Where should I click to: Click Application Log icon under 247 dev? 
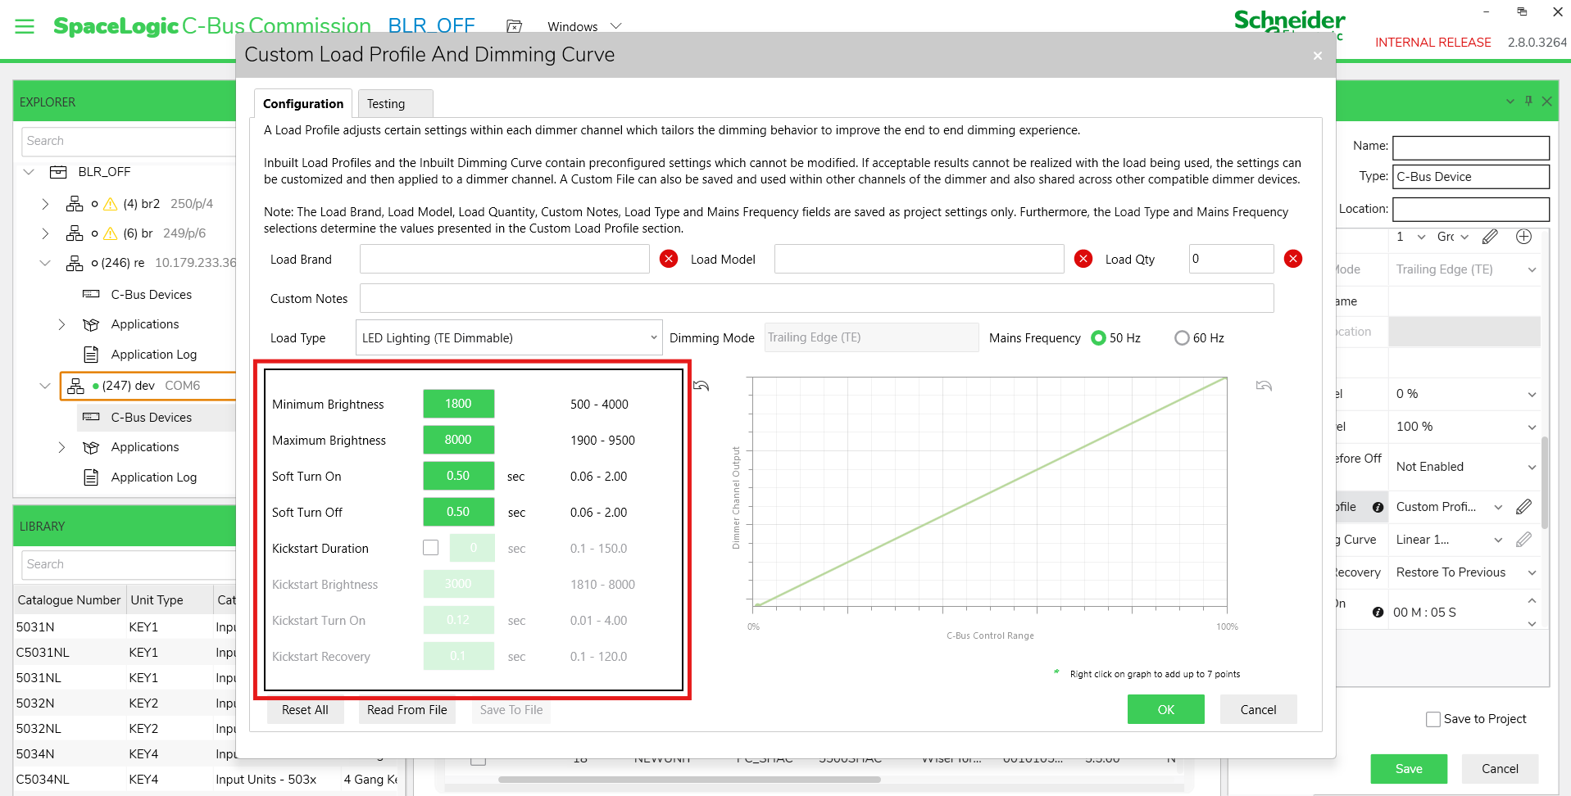(92, 477)
